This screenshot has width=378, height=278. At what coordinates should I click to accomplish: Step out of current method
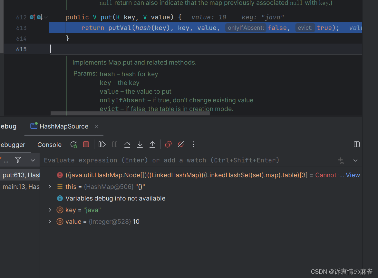pos(152,144)
